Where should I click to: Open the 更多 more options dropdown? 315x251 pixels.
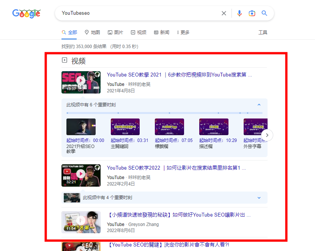coord(183,33)
